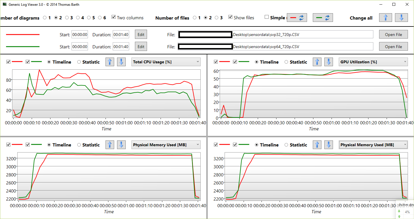The width and height of the screenshot is (414, 219).
Task: Open File for svp32_720p.CSV
Action: point(393,34)
